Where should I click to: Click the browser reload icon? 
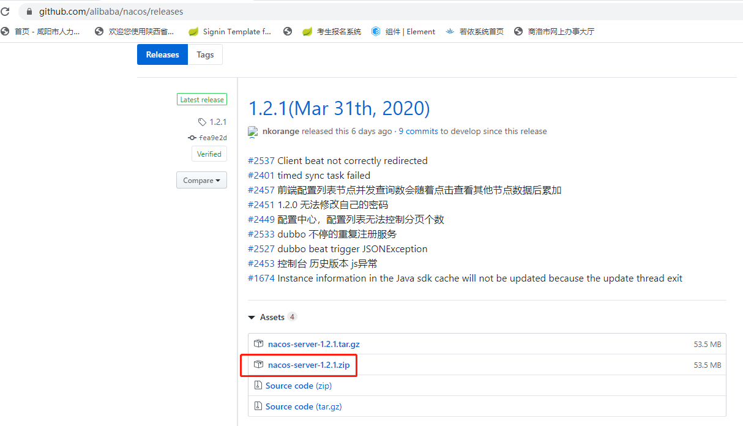point(5,12)
